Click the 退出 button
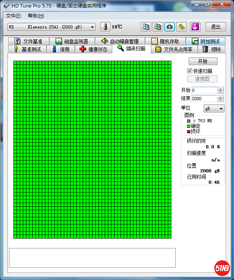The height and width of the screenshot is (280, 234). pyautogui.click(x=216, y=27)
